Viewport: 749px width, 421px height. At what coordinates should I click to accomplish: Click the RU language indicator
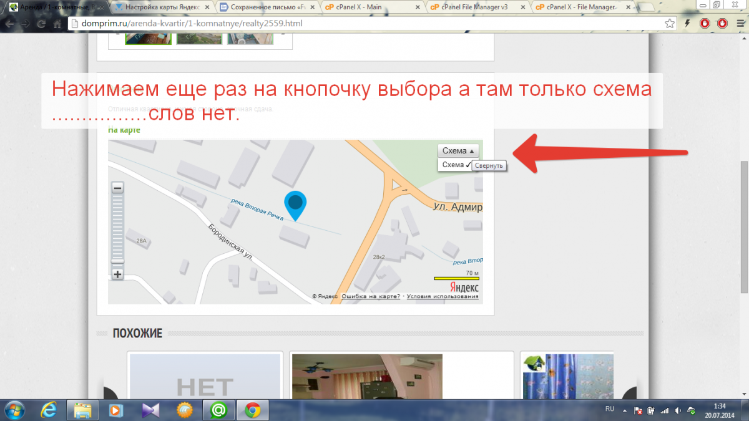point(610,409)
